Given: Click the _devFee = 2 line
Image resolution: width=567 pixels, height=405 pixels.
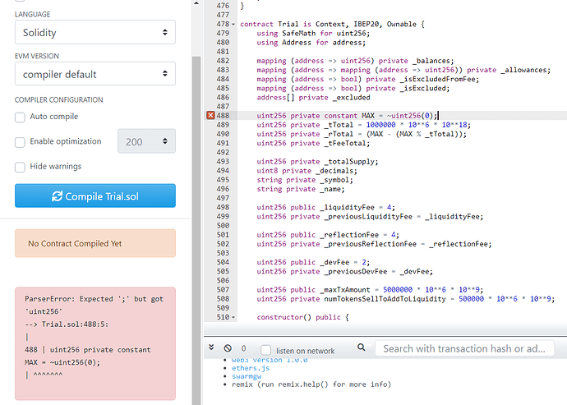Looking at the screenshot, I should pos(313,262).
